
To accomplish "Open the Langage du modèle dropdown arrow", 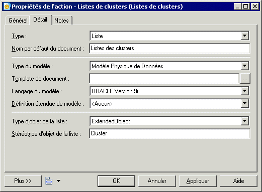I will tap(245, 91).
